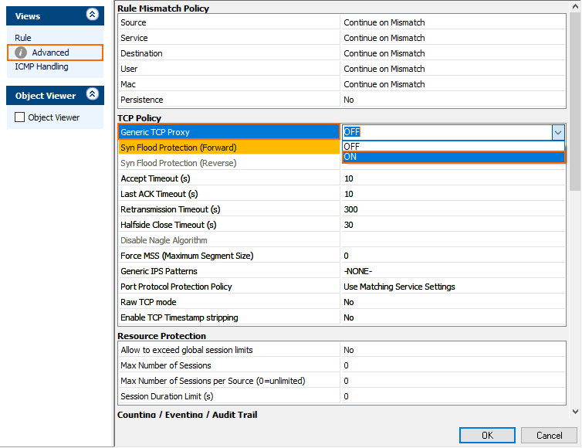Open the Generic TCP Proxy dropdown arrow
This screenshot has width=582, height=448.
pyautogui.click(x=558, y=133)
